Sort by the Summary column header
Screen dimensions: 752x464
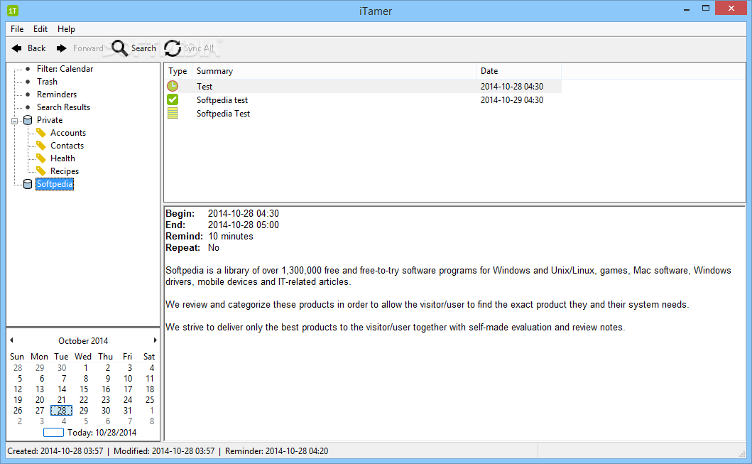pos(334,71)
